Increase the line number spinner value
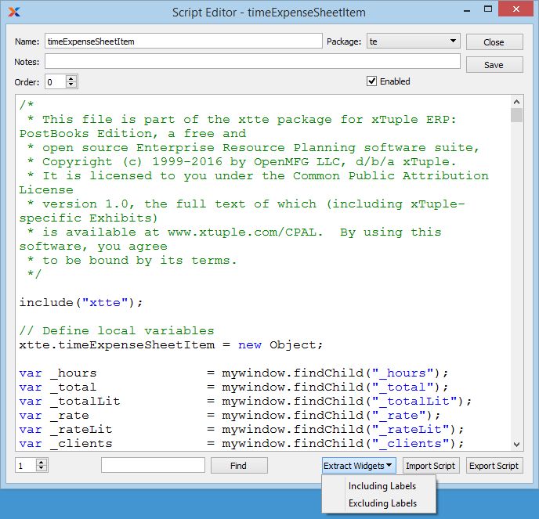Screen dimensions: 539x519 [x=42, y=463]
